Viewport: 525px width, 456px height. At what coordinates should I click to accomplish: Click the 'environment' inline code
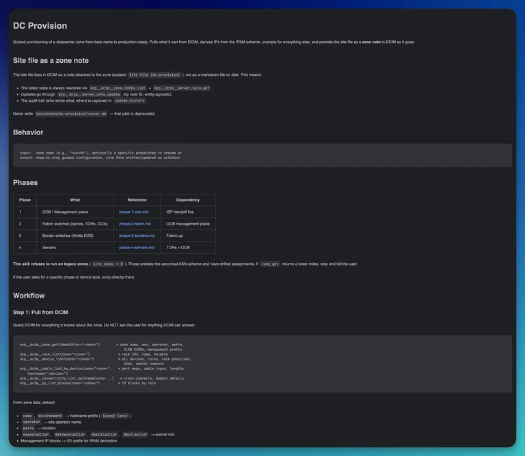50,416
